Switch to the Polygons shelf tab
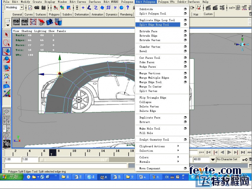 pos(54,14)
